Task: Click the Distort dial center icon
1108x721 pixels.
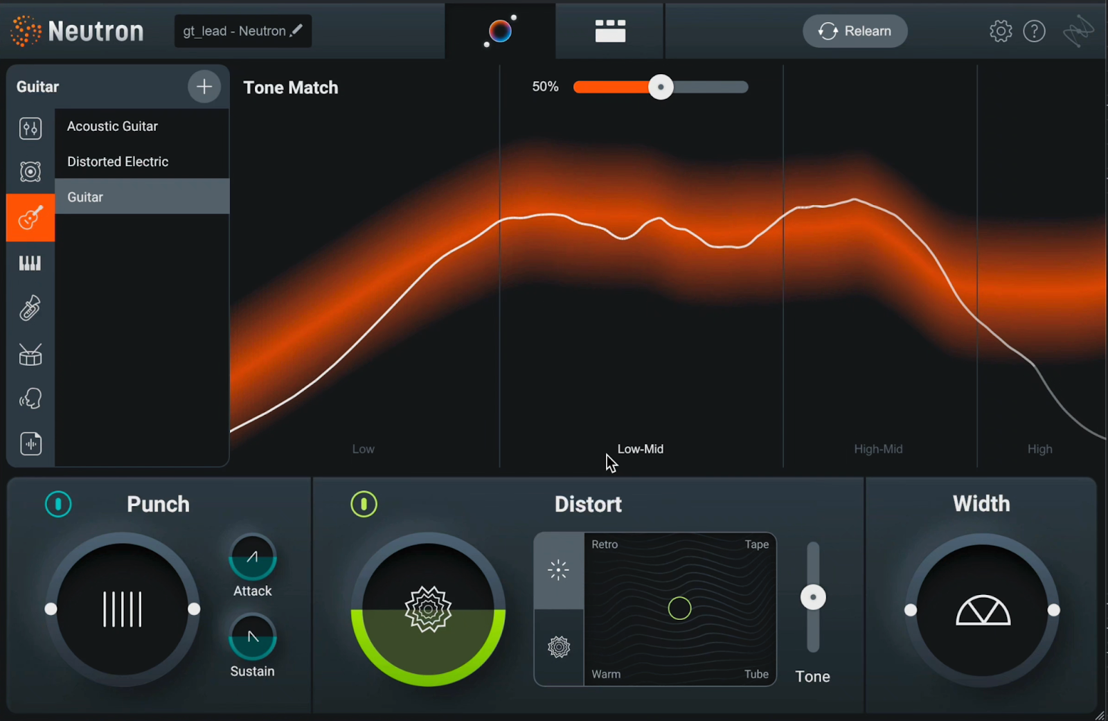Action: coord(428,609)
